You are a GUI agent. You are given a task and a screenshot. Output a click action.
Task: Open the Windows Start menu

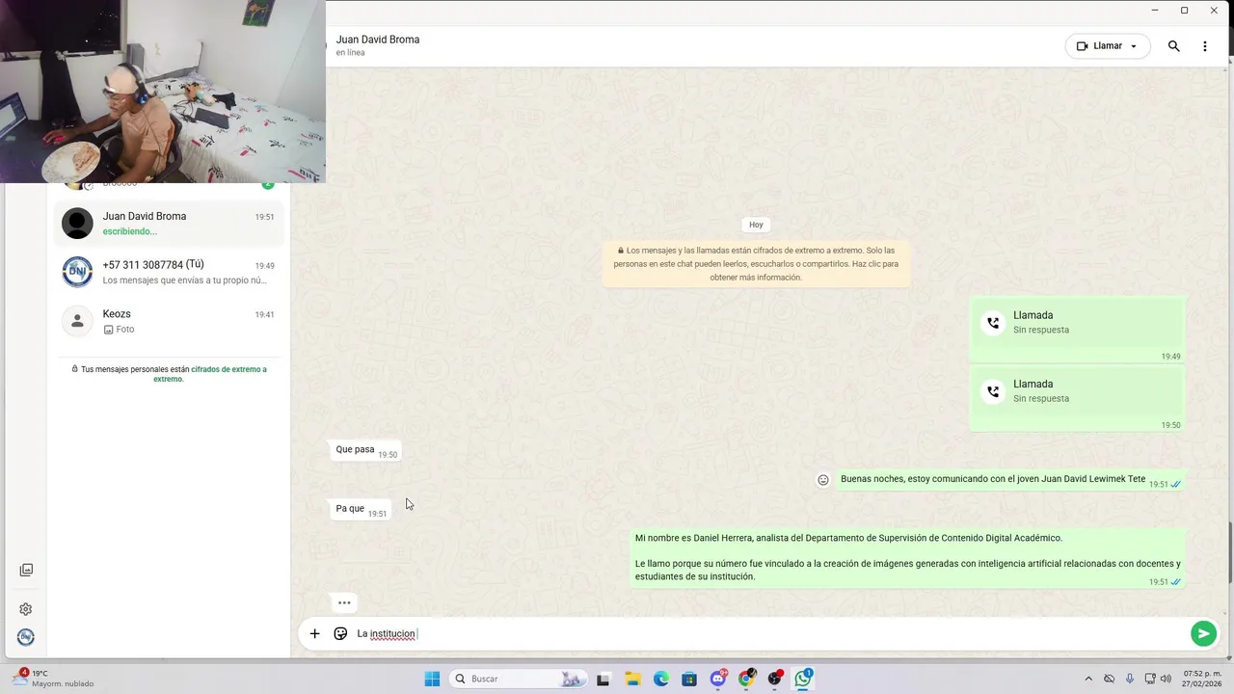tap(432, 679)
